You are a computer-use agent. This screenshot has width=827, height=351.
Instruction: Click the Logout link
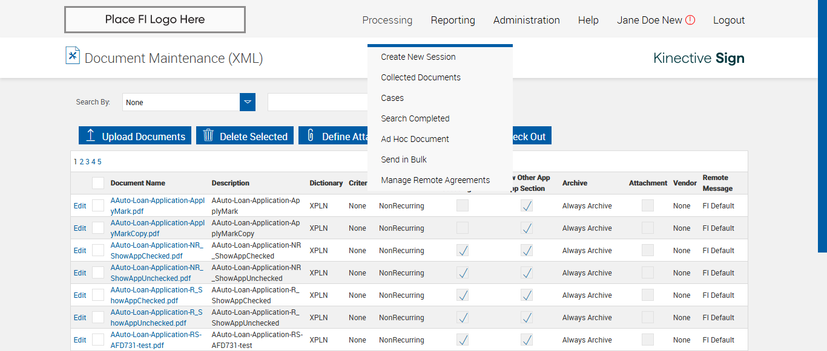[x=729, y=20]
